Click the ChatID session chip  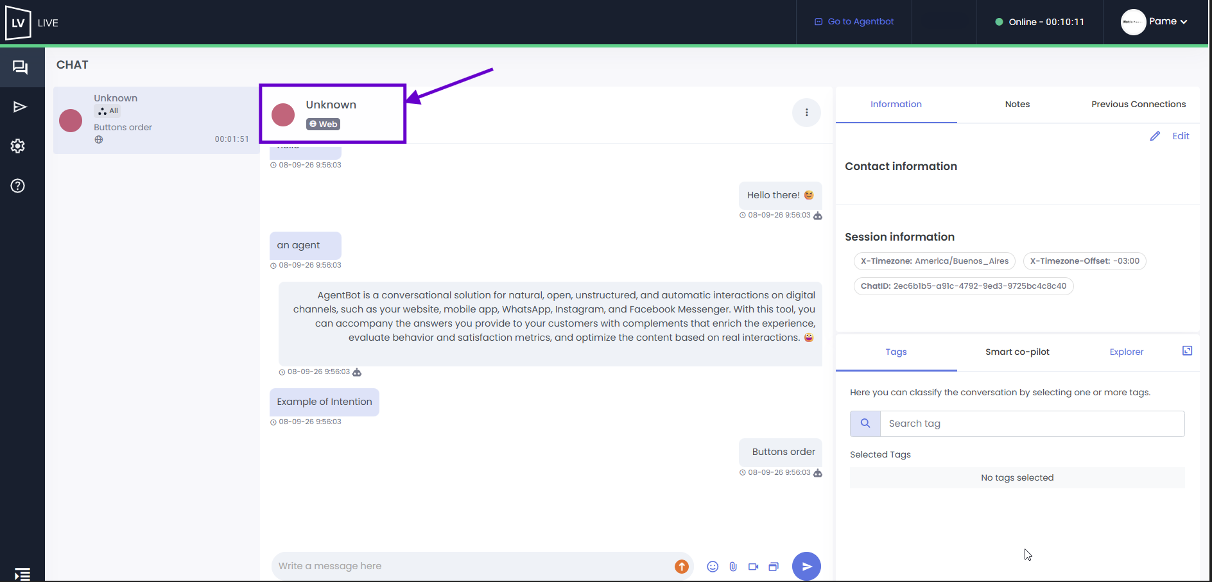coord(964,286)
